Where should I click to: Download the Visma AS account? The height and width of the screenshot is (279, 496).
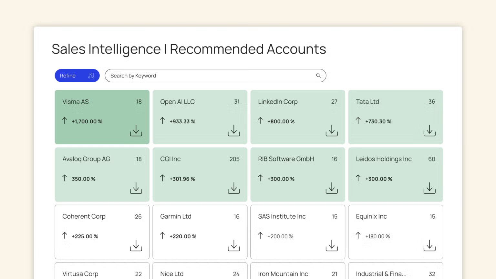tap(136, 130)
